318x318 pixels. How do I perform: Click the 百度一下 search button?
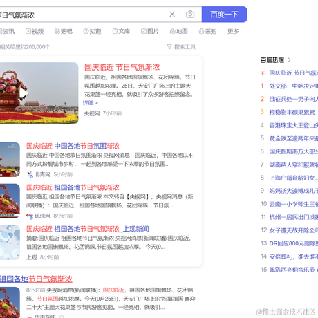pos(224,15)
